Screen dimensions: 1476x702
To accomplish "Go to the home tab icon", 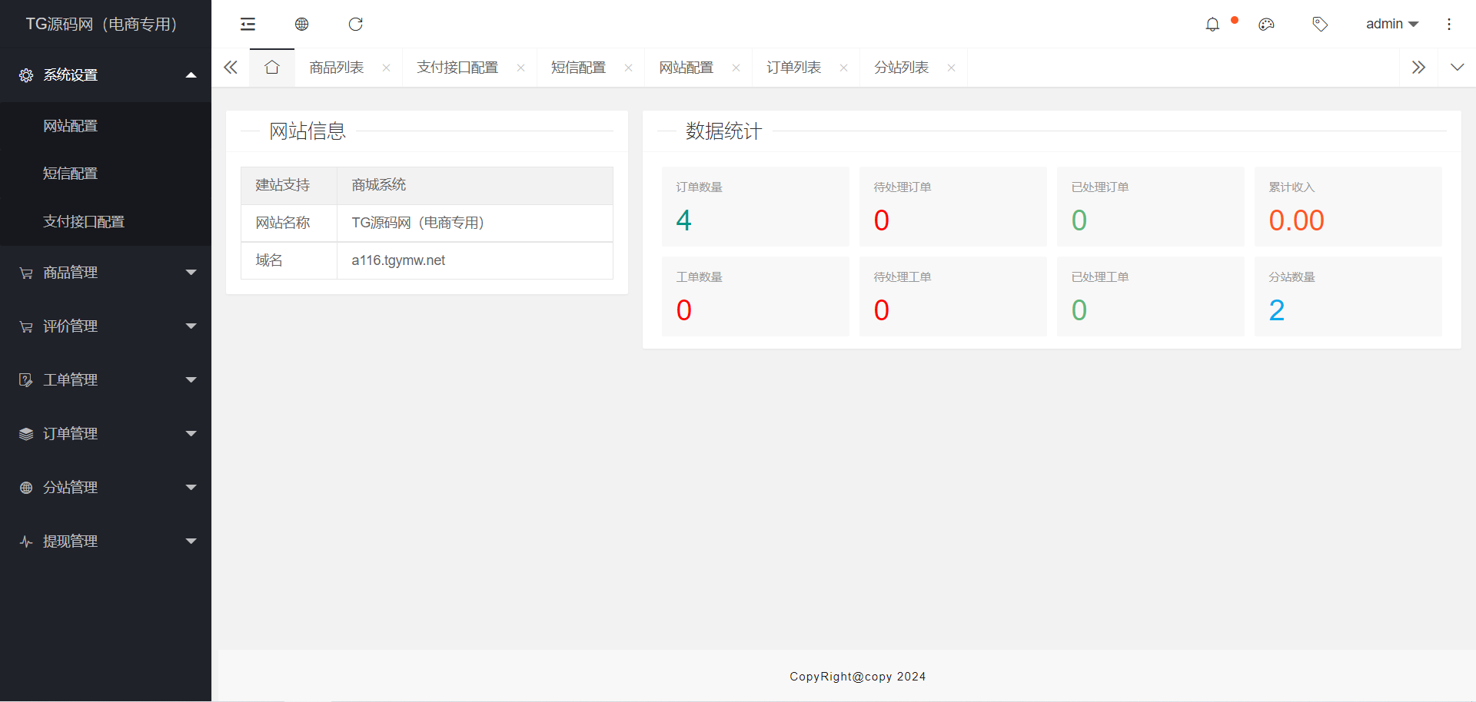I will (272, 68).
